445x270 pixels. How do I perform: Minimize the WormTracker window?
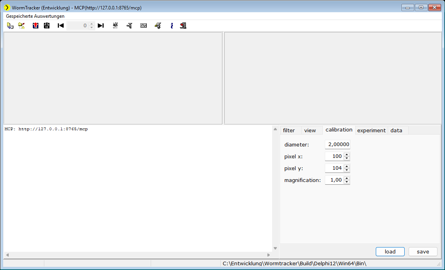(x=407, y=7)
